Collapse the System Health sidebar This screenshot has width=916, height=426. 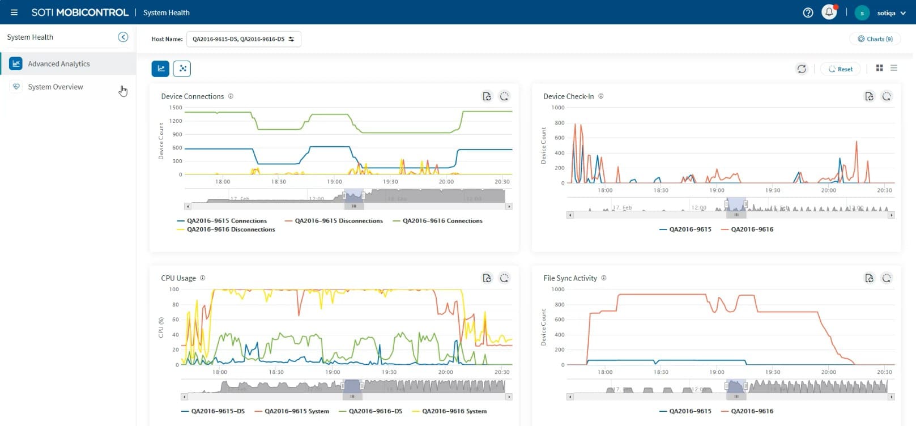click(123, 37)
